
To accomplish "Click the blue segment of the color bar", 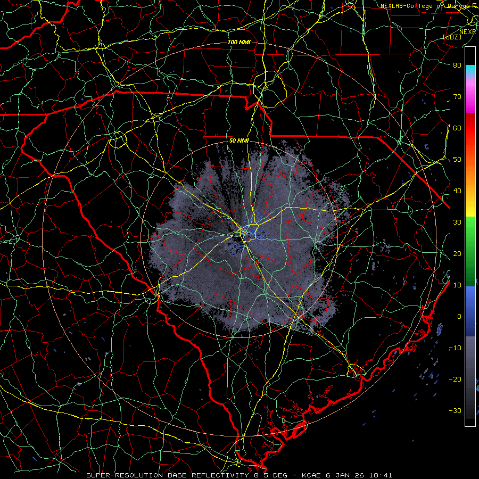I will pyautogui.click(x=470, y=311).
